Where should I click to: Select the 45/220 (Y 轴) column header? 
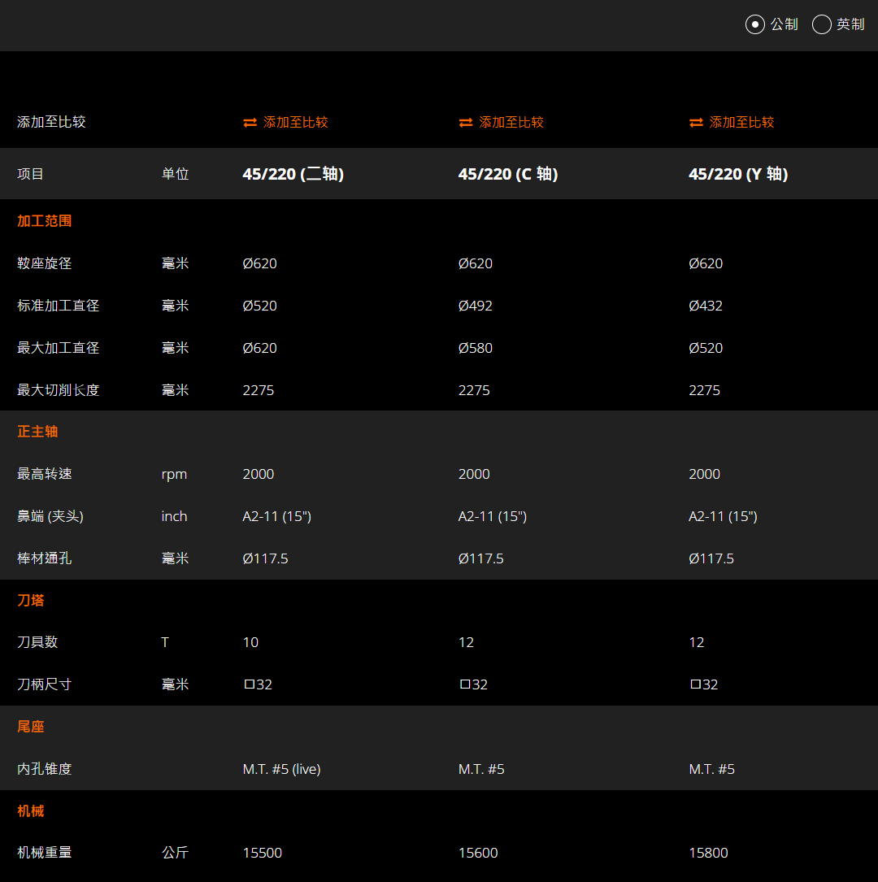(x=737, y=174)
